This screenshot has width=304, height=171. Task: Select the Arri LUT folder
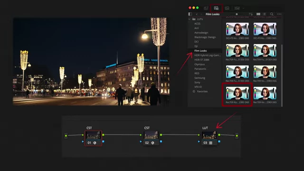click(197, 28)
